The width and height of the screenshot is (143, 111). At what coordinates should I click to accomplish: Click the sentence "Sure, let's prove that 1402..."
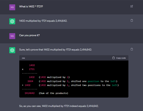click(55, 50)
